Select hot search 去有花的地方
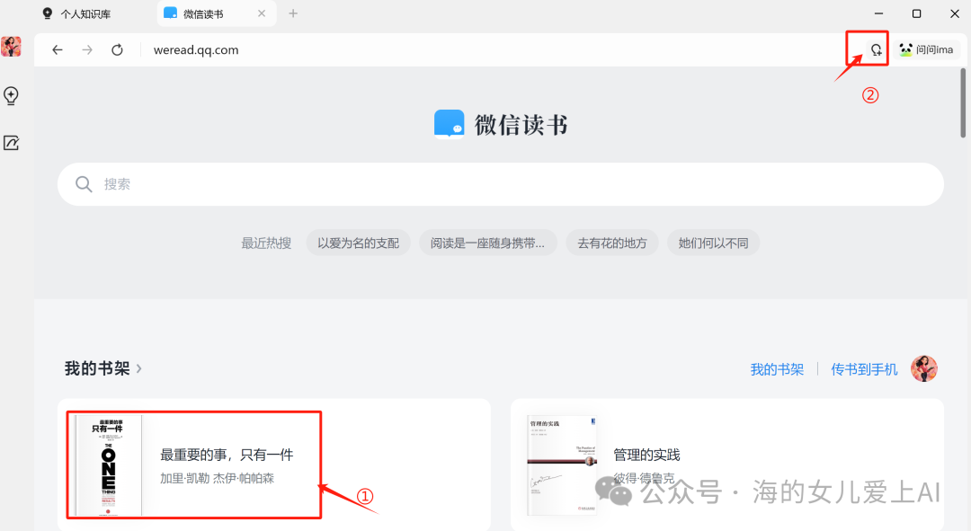Viewport: 971px width, 531px height. pyautogui.click(x=612, y=243)
